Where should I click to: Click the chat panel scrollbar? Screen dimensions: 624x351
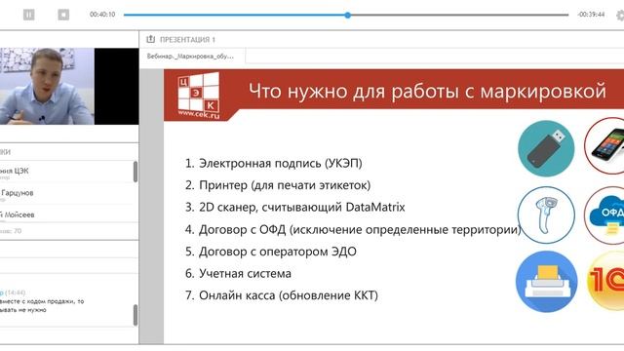click(x=136, y=315)
